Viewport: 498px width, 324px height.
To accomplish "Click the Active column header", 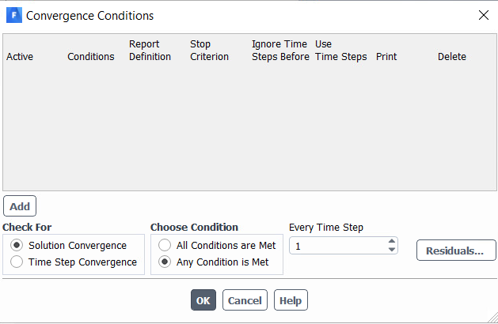I will [x=20, y=57].
